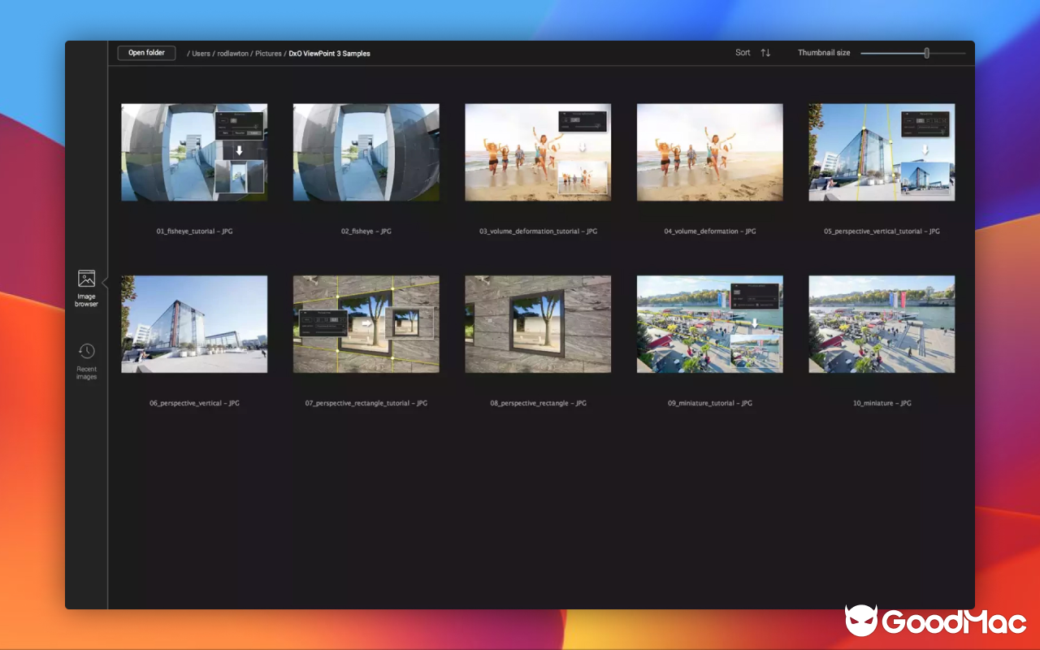The image size is (1040, 650).
Task: Navigate to the Pictures breadcrumb
Action: (269, 53)
